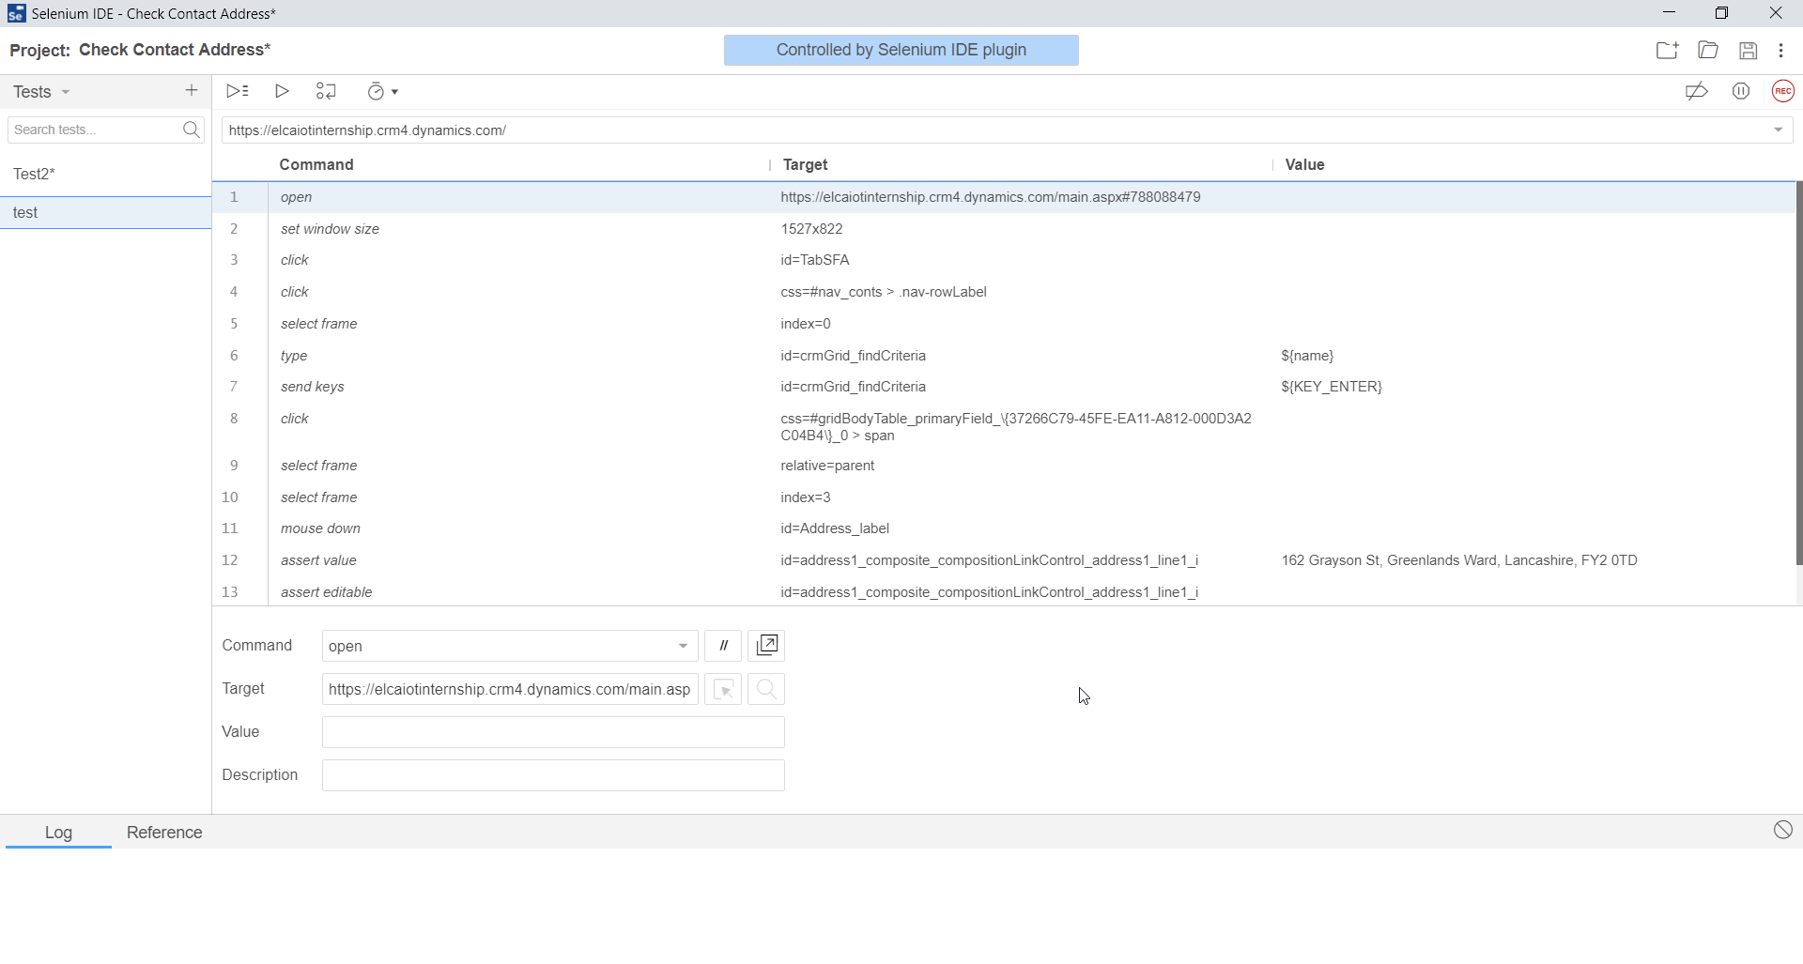Select row 8 click gridBodyTable command
This screenshot has width=1803, height=964.
(1004, 427)
